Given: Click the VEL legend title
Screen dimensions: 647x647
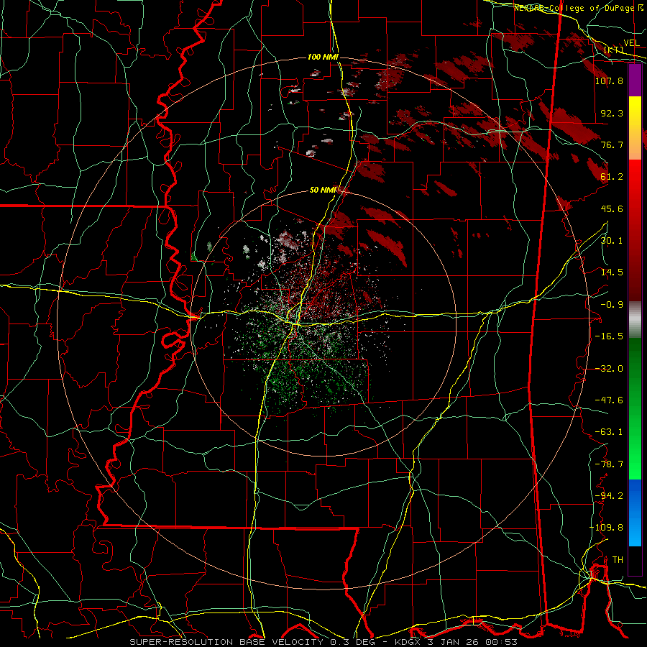Looking at the screenshot, I should pyautogui.click(x=631, y=43).
